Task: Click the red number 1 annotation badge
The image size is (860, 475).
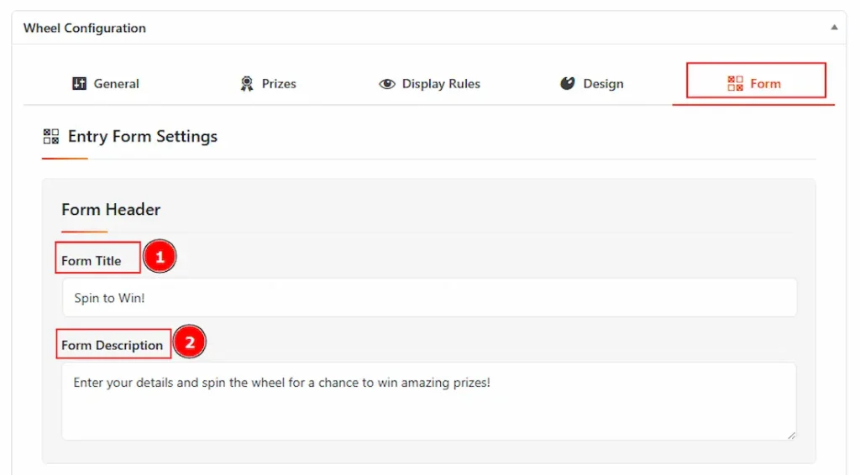Action: [x=160, y=257]
